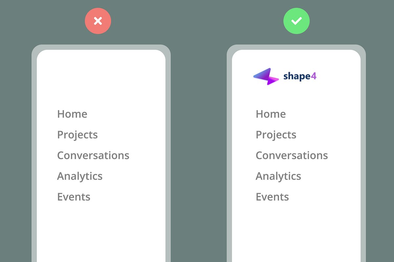The width and height of the screenshot is (394, 262).
Task: Open Projects in the logo-less left menu
Action: (x=77, y=135)
